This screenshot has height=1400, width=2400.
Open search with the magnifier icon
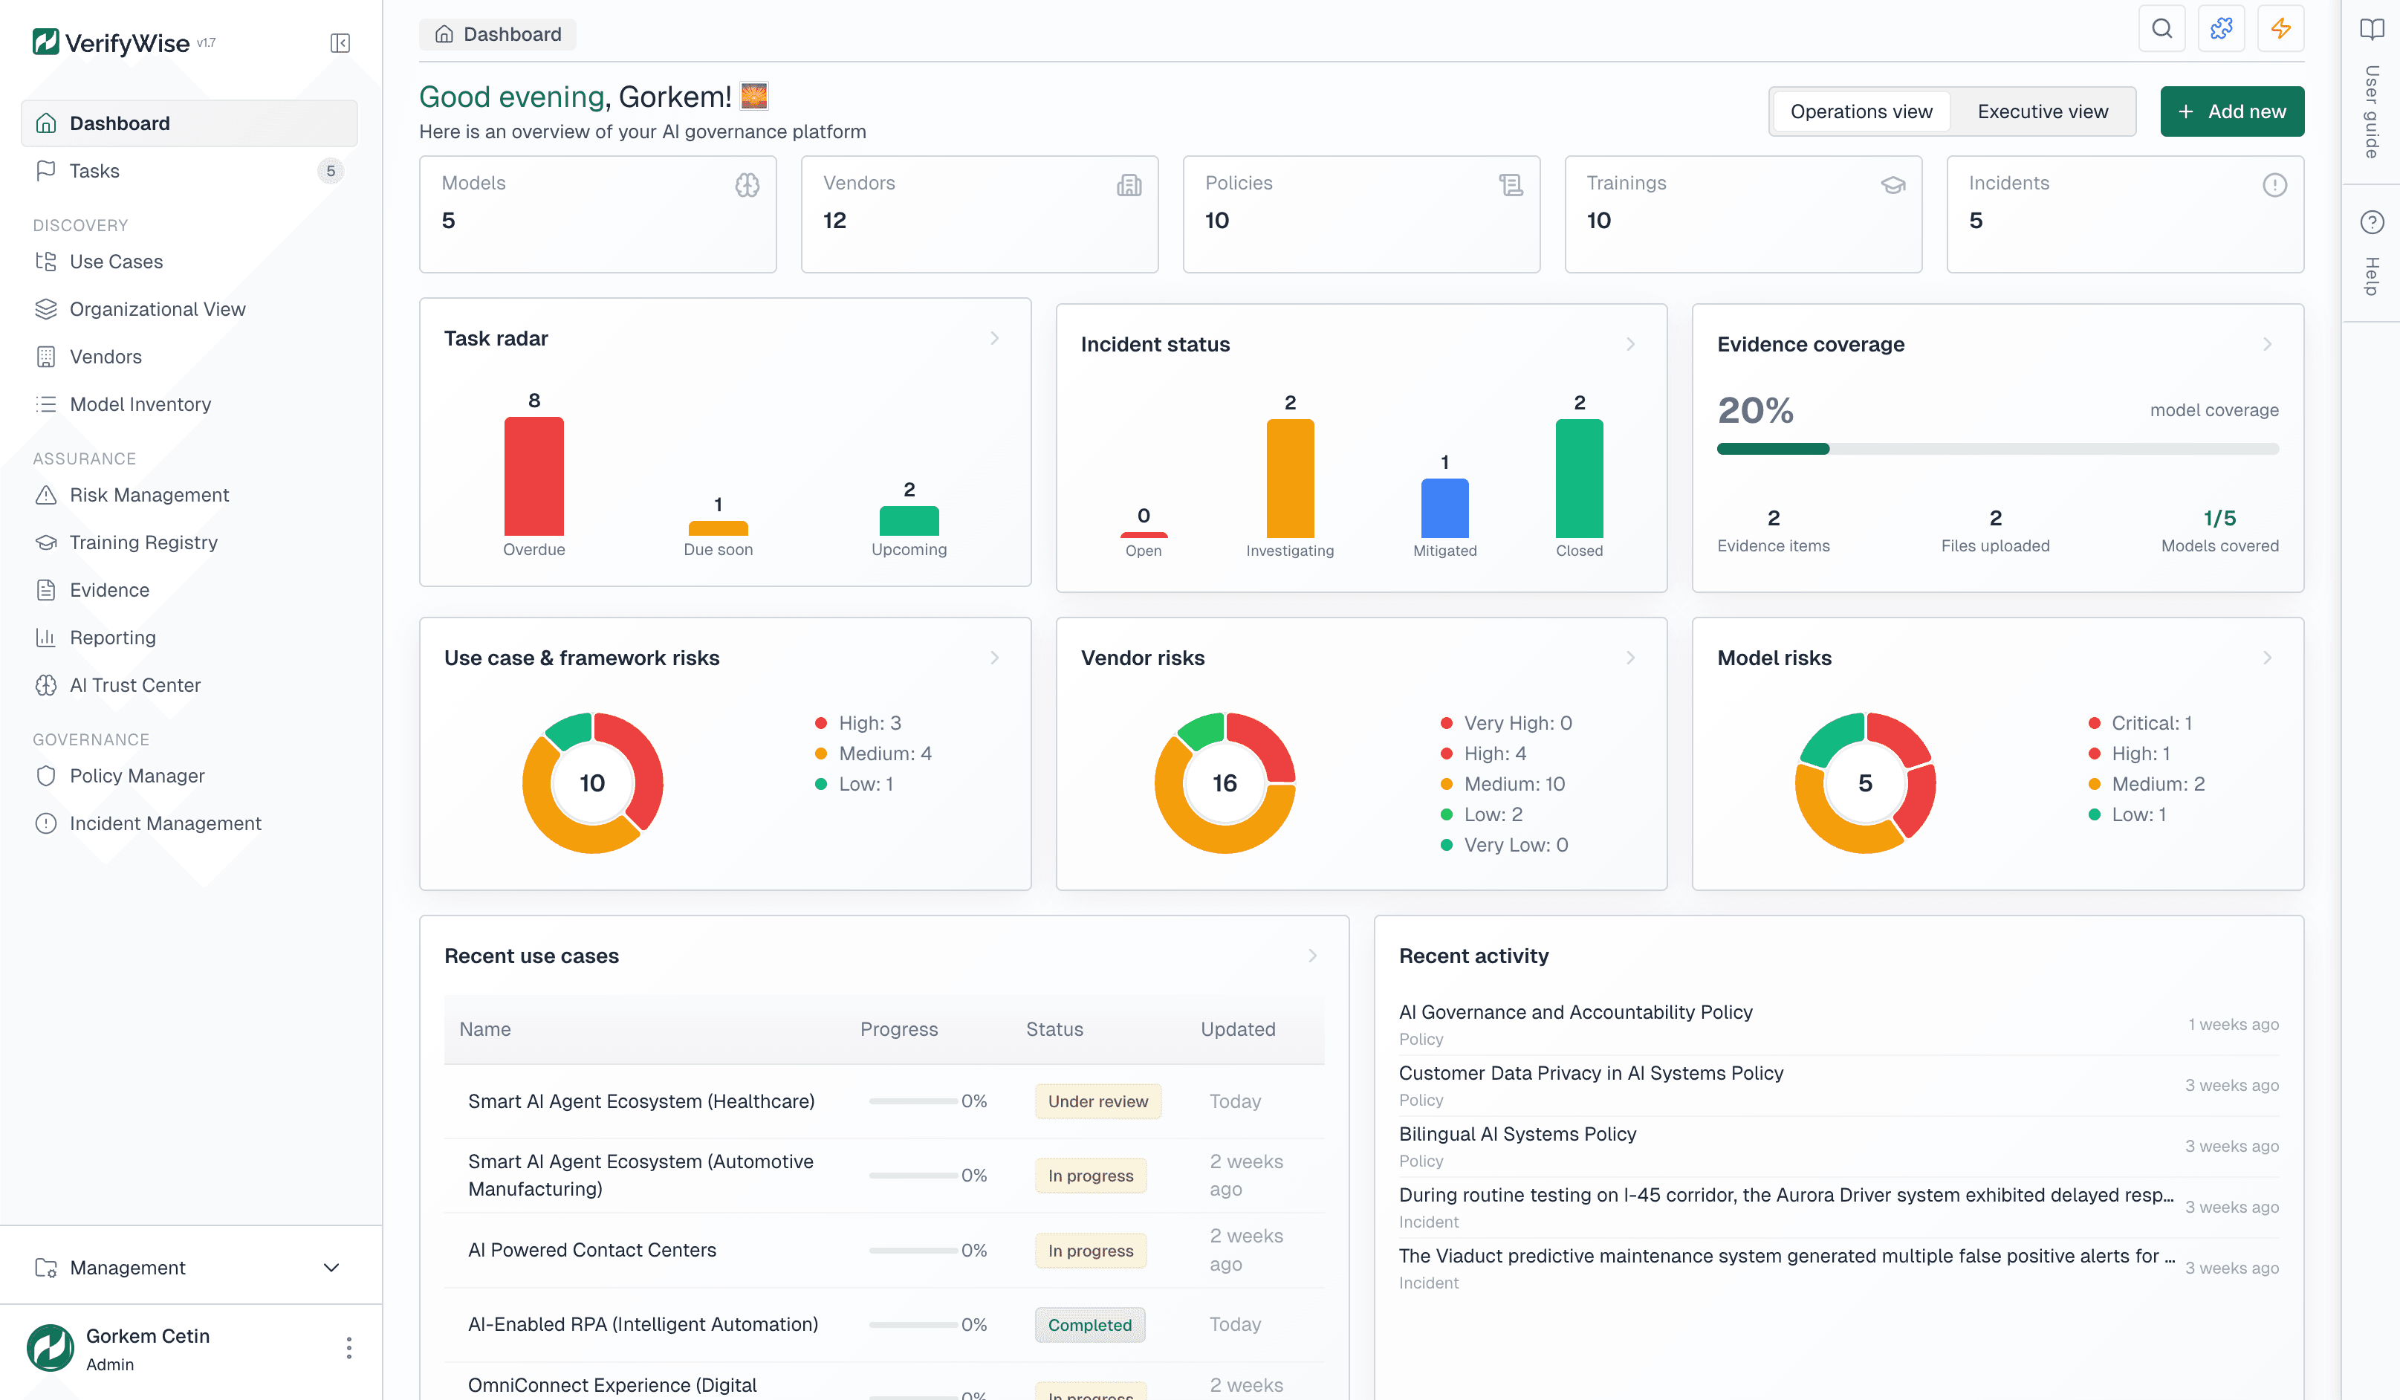click(x=2162, y=28)
